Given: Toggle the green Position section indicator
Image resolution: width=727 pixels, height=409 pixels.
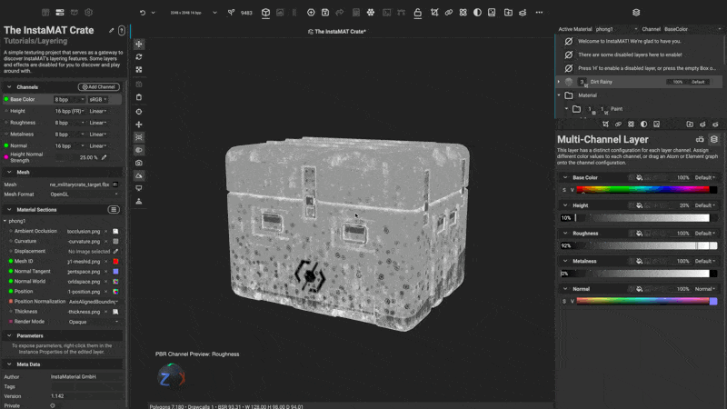Looking at the screenshot, I should [x=11, y=292].
